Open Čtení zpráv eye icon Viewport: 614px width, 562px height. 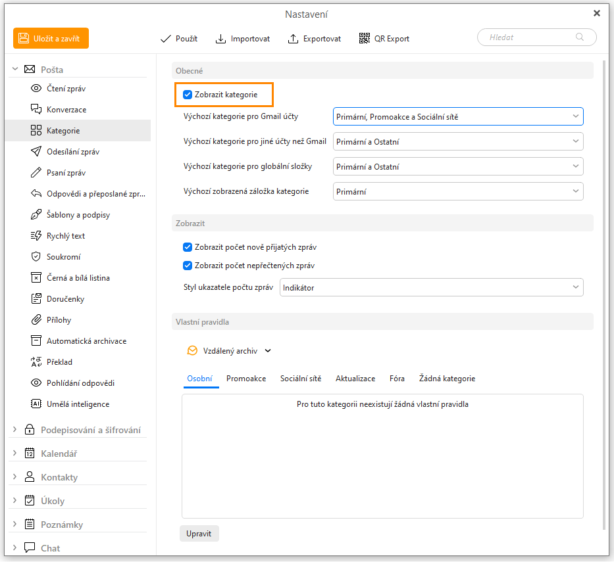coord(36,89)
